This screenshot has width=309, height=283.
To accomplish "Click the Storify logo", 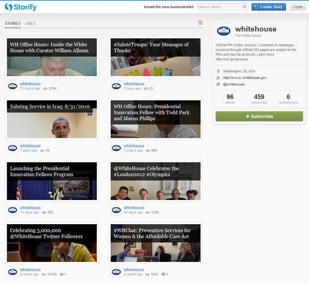I will (x=19, y=7).
